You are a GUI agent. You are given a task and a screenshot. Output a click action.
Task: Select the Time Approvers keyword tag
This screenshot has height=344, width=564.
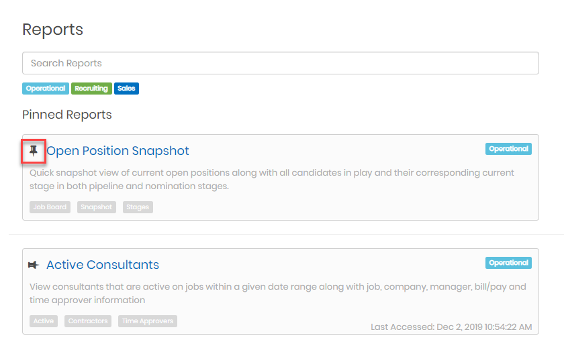(x=148, y=321)
